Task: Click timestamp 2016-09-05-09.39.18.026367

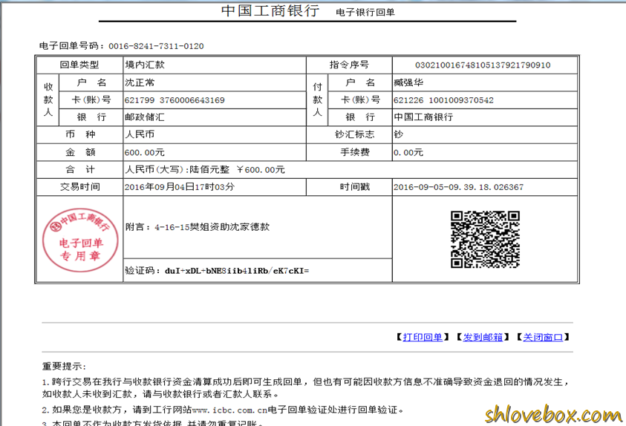Action: coord(458,187)
